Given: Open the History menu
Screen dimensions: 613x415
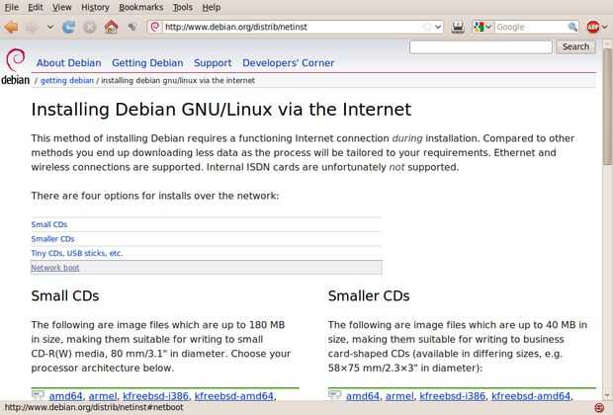Looking at the screenshot, I should coord(95,7).
